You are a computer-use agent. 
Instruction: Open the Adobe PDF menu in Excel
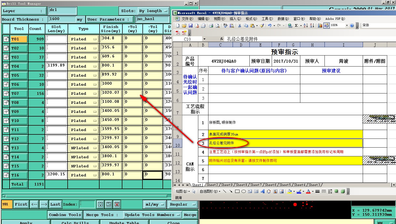[335, 19]
